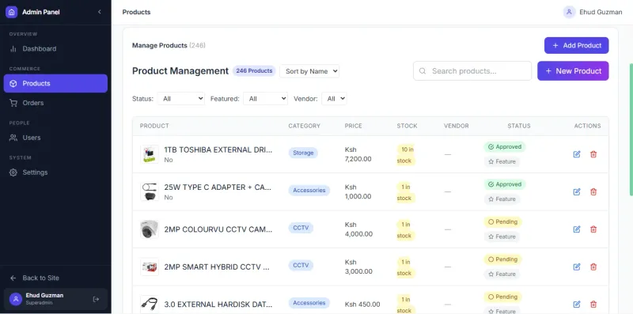
Task: Edit the 1TB TOSHIBA EXTERNAL DRIVE product
Action: (x=577, y=154)
